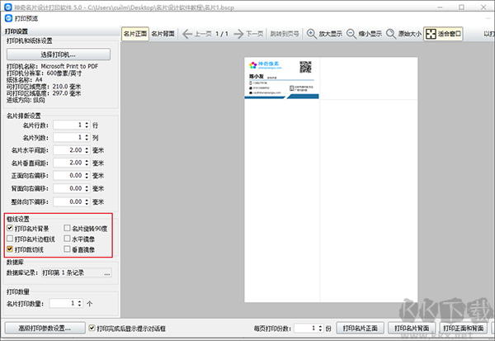Screen dimensions: 495x341
Task: Open 高级打印参数设置... button
Action: click(x=45, y=329)
